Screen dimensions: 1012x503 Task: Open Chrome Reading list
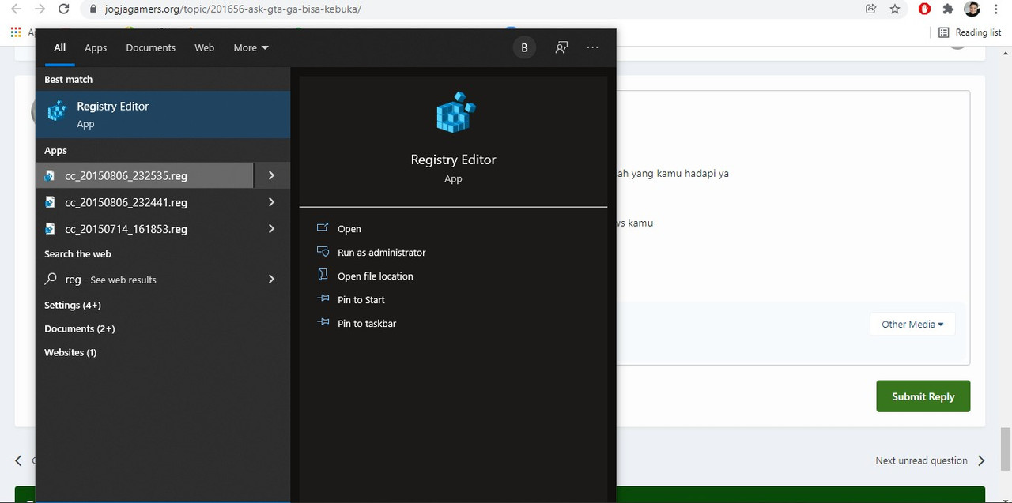click(x=970, y=32)
